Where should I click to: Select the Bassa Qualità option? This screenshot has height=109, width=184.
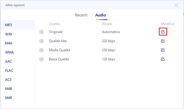coord(59,59)
